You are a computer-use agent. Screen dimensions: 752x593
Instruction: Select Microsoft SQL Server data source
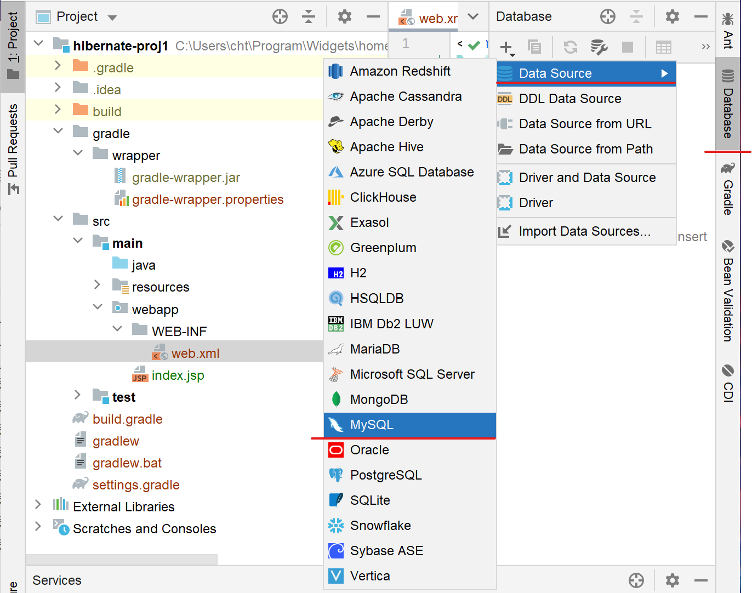pos(410,374)
